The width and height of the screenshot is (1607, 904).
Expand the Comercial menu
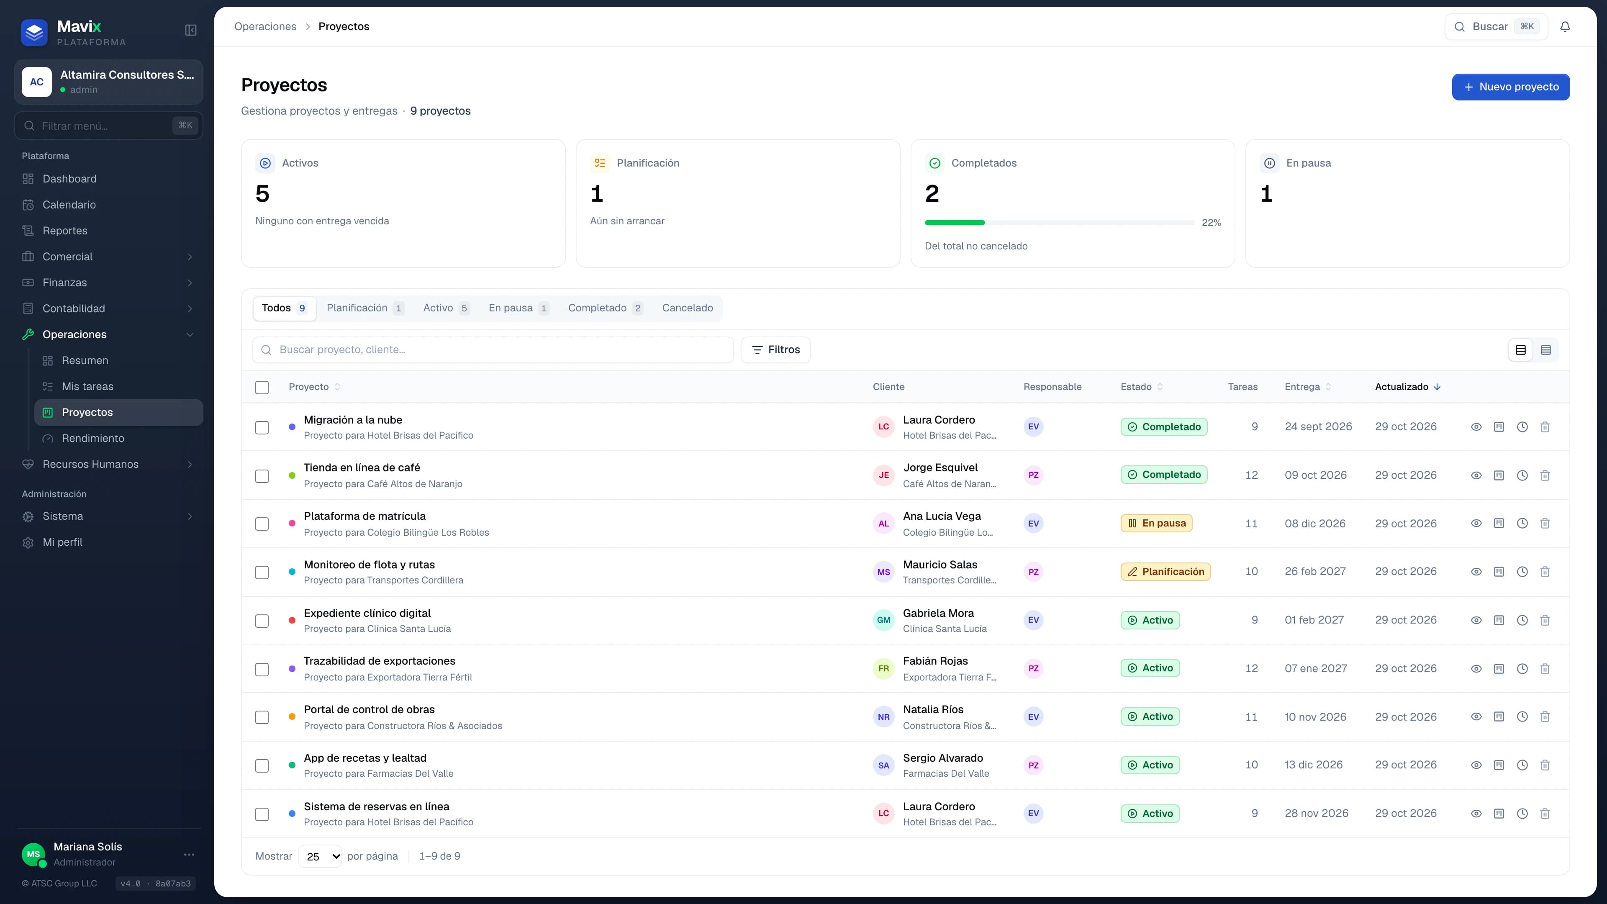tap(108, 257)
